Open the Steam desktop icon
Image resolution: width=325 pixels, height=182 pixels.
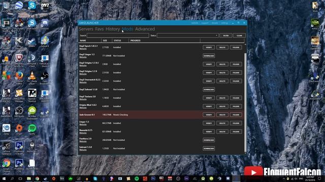pos(32,41)
